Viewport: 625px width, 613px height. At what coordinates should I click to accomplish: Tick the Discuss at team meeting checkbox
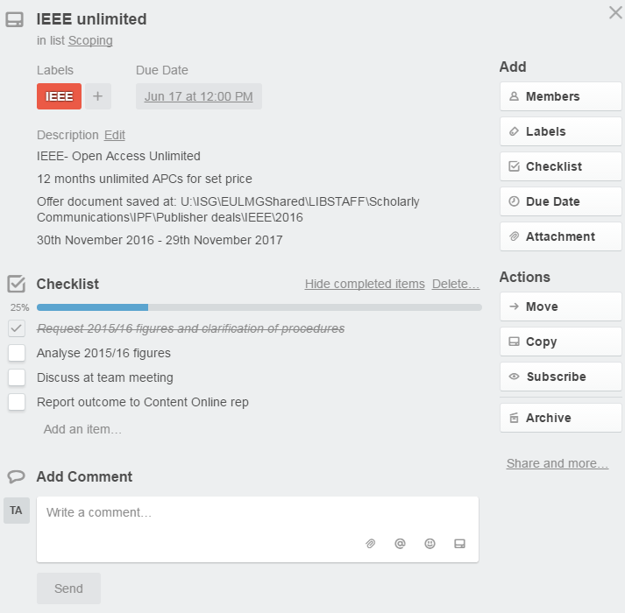(17, 377)
